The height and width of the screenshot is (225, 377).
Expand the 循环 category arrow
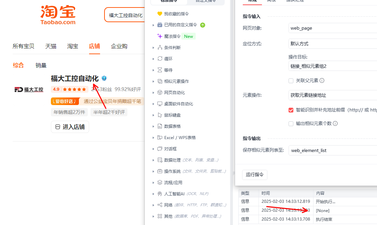(153, 59)
